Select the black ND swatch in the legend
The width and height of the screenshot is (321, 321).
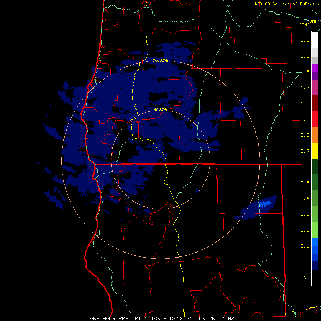pyautogui.click(x=315, y=277)
